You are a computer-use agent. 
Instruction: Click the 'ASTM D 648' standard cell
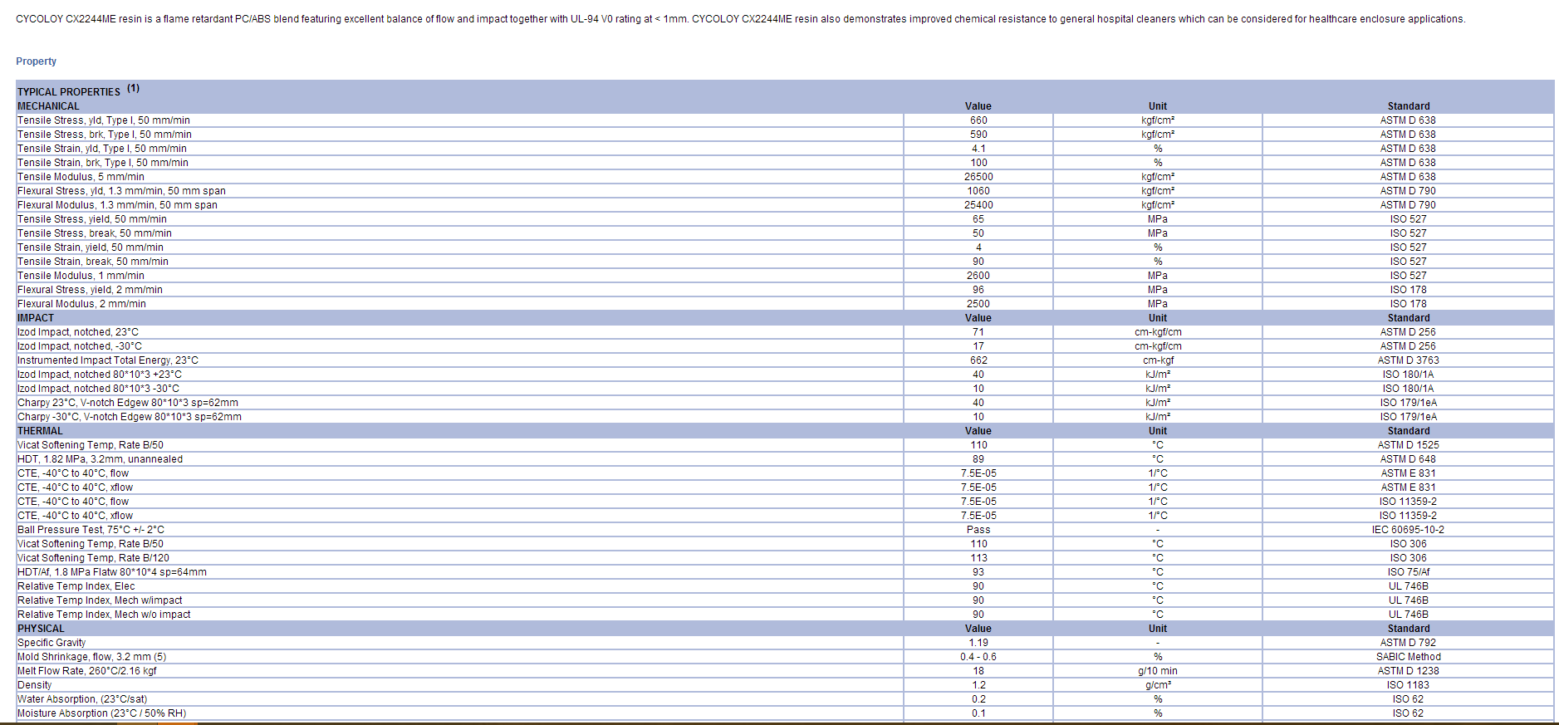pyautogui.click(x=1408, y=459)
